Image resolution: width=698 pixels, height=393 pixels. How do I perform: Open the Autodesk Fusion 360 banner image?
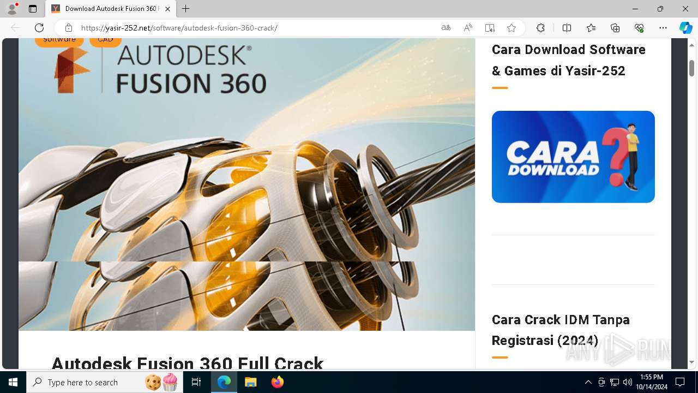click(246, 184)
